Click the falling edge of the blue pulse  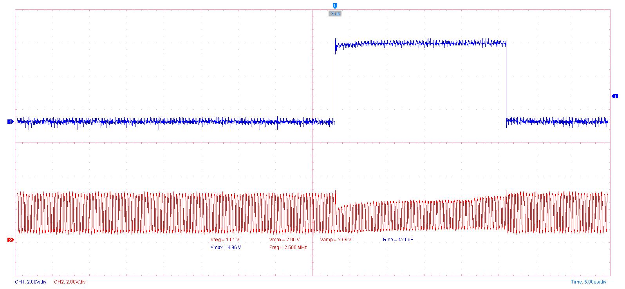click(506, 82)
